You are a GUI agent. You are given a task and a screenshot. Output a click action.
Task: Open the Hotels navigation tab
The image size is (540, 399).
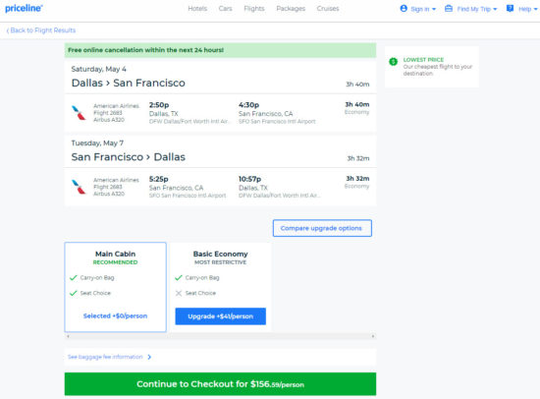pos(197,9)
